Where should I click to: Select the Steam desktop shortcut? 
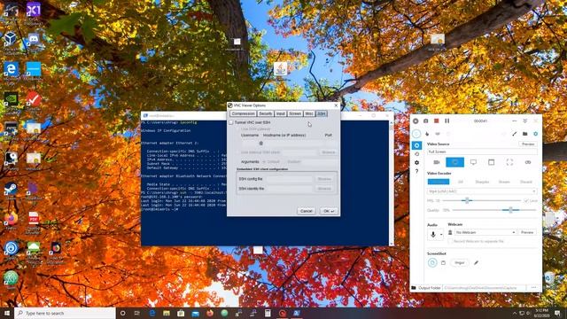[11, 191]
